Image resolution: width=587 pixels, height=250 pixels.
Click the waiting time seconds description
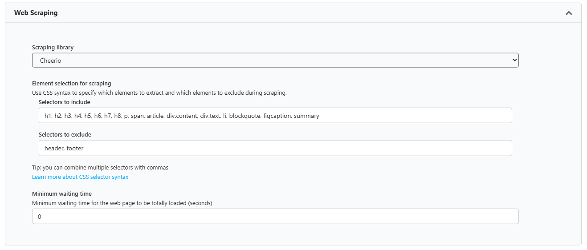coord(122,203)
